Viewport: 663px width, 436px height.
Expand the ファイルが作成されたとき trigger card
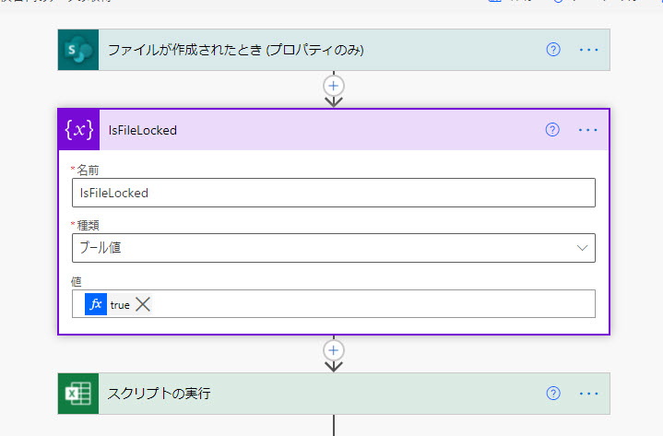pos(321,50)
